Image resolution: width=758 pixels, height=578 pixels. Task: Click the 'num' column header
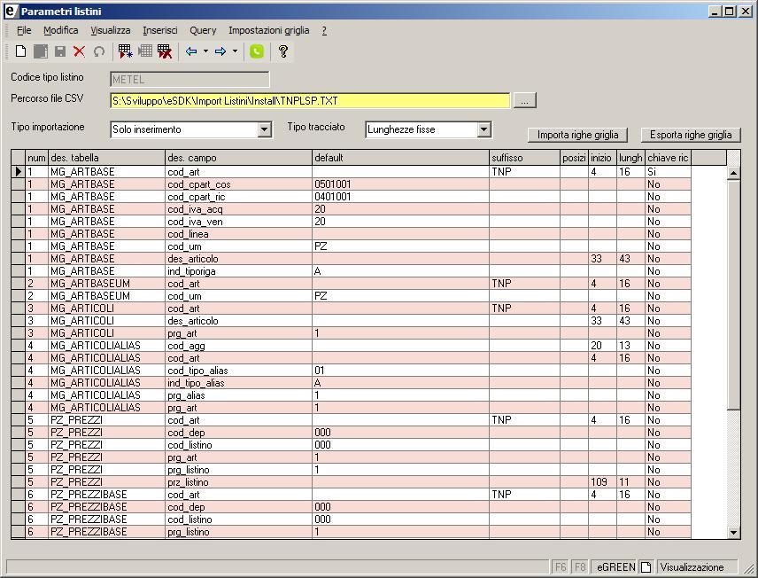(36, 158)
